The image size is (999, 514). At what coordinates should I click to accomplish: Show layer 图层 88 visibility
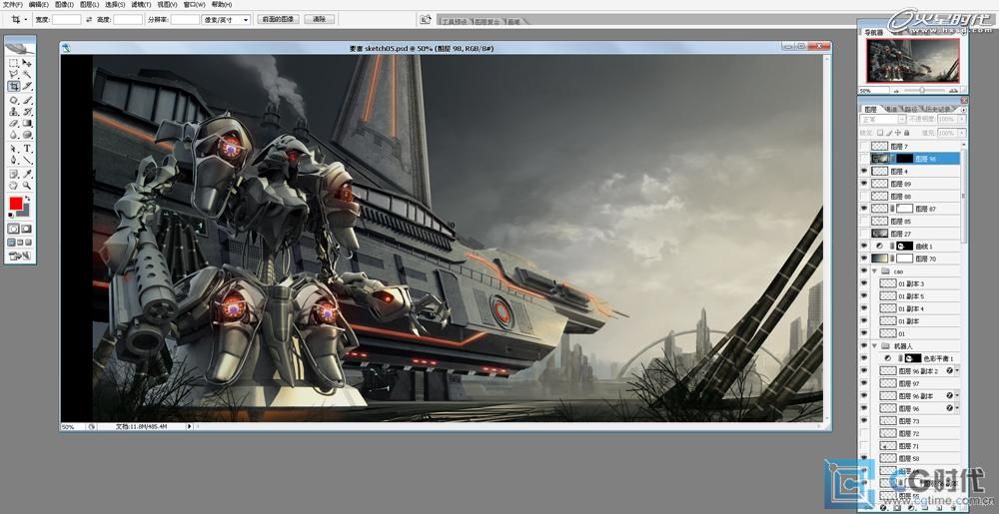pos(864,196)
